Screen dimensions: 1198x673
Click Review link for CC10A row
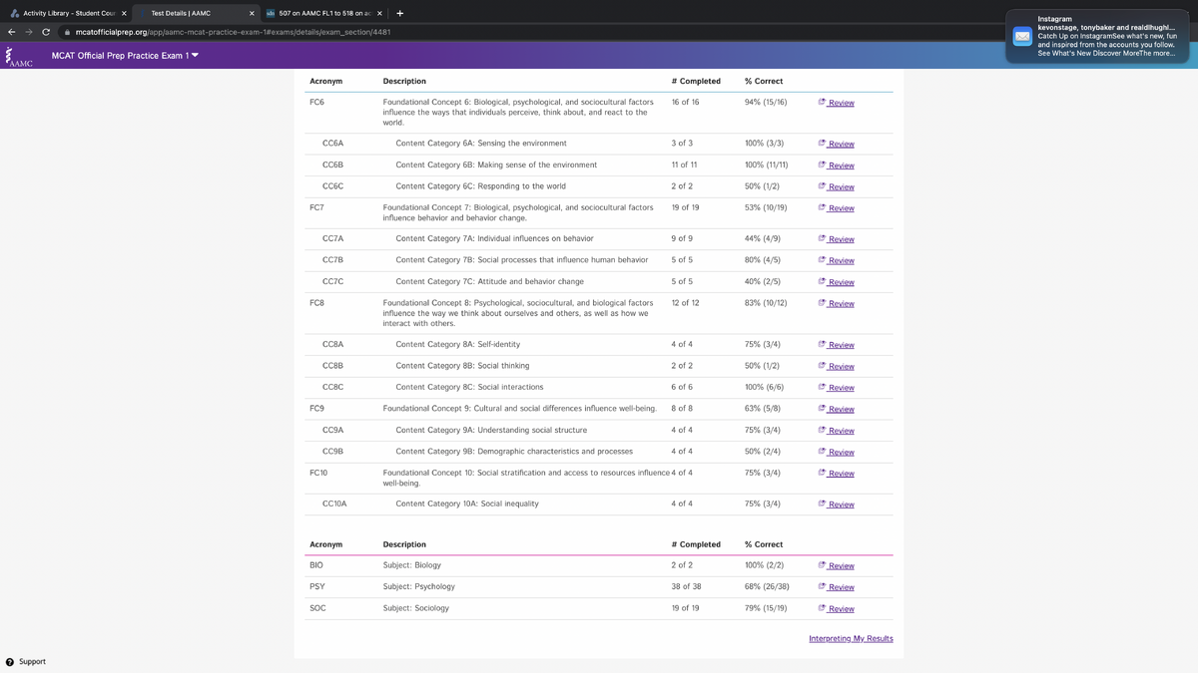[837, 505]
